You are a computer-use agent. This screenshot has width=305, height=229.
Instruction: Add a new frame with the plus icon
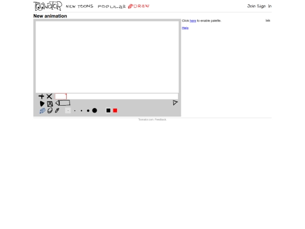[x=41, y=96]
